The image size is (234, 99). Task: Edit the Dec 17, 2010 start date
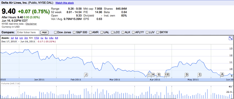tap(9, 42)
